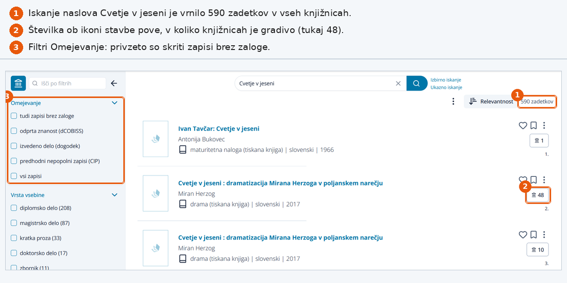Click the cover placeholder of result number 2
The height and width of the screenshot is (283, 567).
pos(155,193)
